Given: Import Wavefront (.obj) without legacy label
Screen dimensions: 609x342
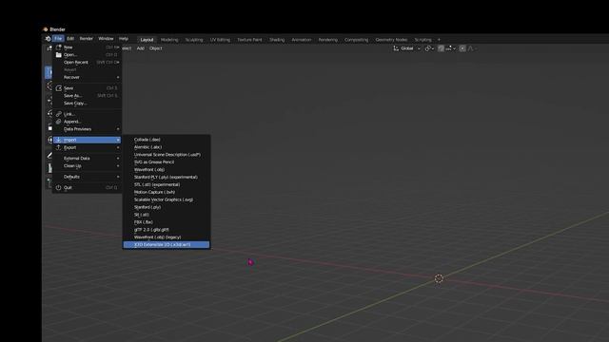Looking at the screenshot, I should coord(167,169).
